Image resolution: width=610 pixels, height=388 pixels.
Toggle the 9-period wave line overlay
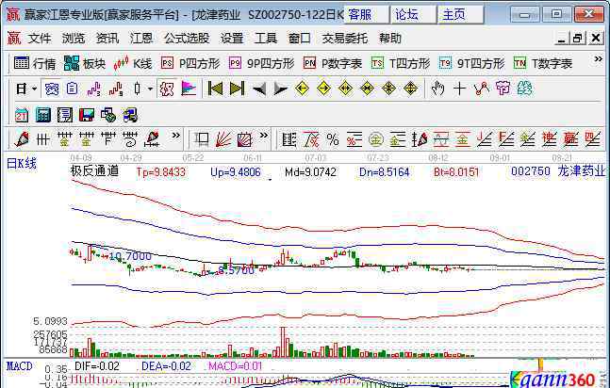pyautogui.click(x=116, y=89)
